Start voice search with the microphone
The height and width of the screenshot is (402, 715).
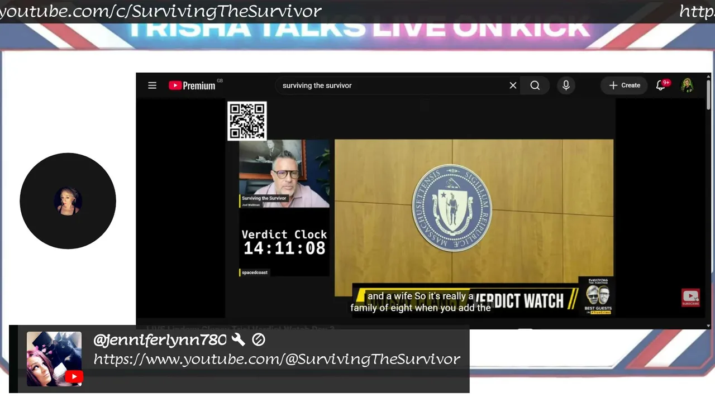(566, 85)
